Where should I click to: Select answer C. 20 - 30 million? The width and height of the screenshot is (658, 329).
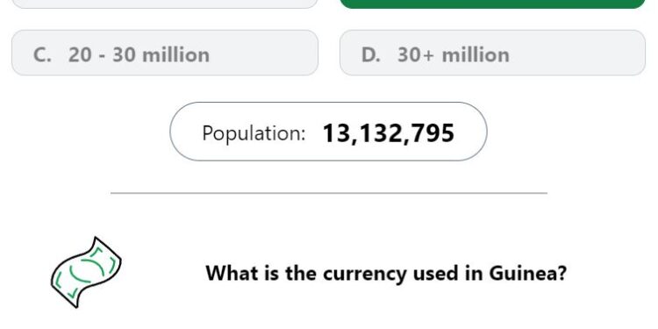pyautogui.click(x=165, y=53)
